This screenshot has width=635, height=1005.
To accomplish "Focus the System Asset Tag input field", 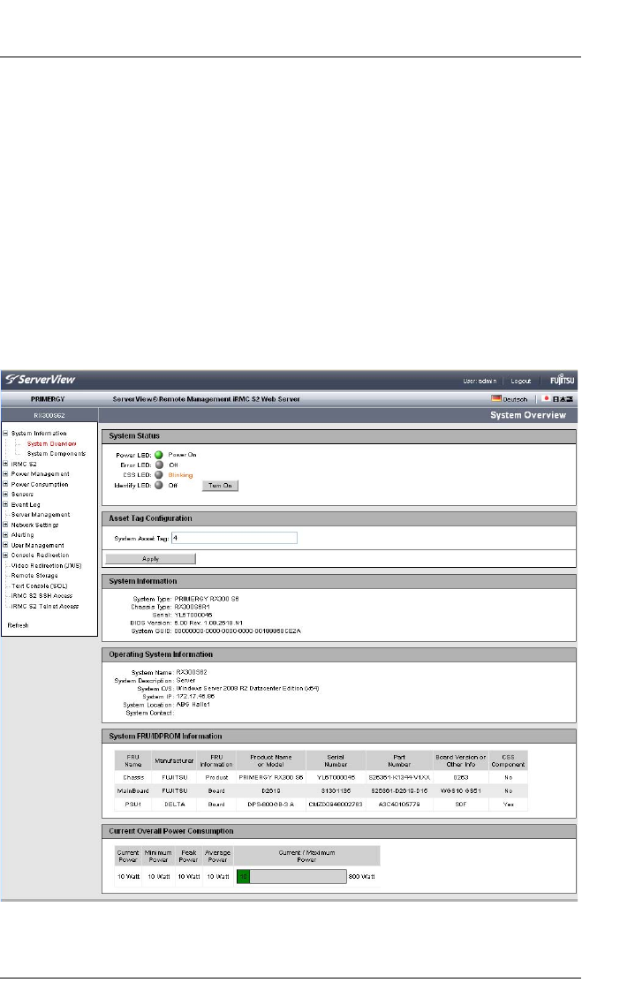I will [x=234, y=538].
